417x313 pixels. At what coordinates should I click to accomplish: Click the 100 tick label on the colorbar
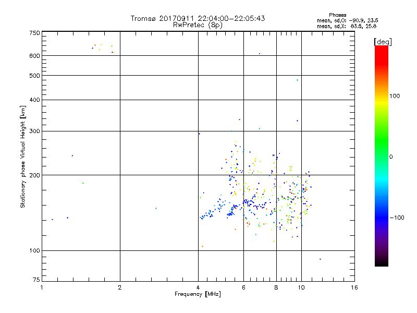395,96
